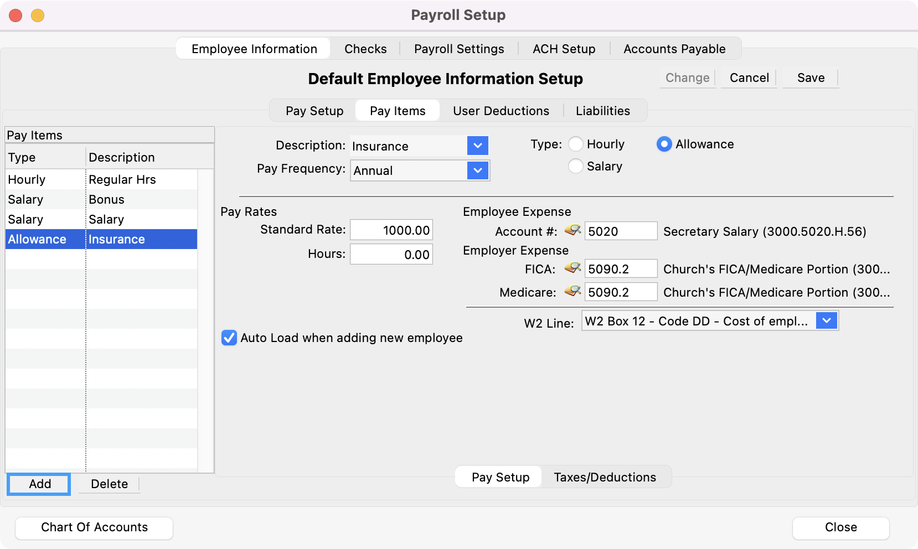Click the Standard Rate input field
The image size is (918, 549).
pyautogui.click(x=391, y=230)
